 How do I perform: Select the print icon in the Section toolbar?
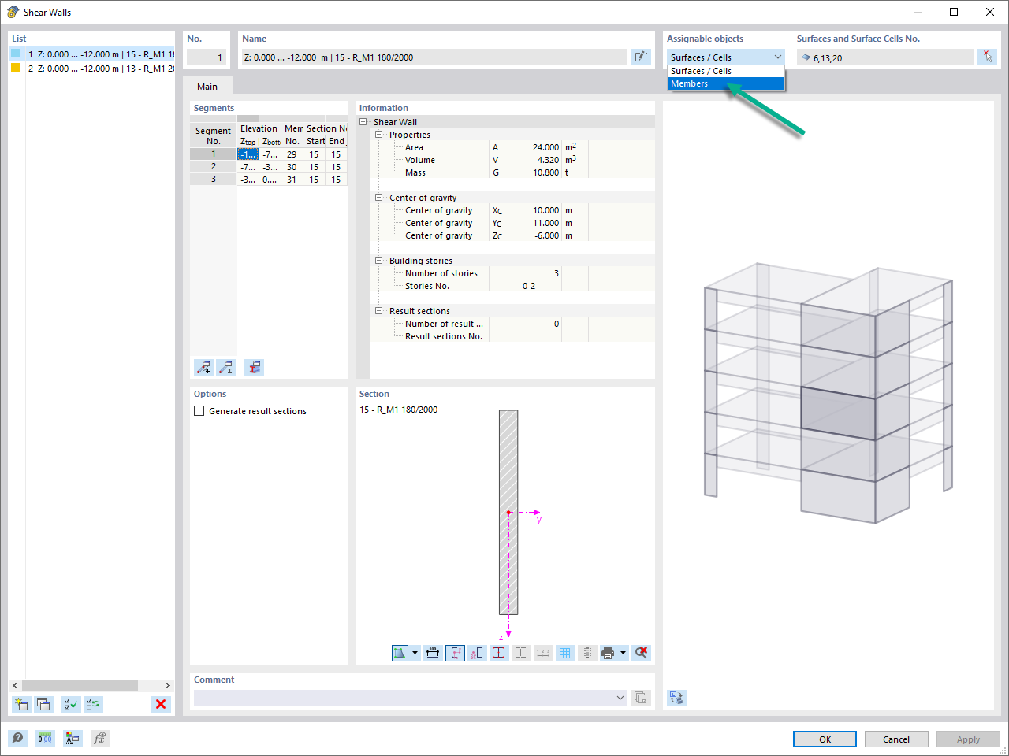click(609, 653)
